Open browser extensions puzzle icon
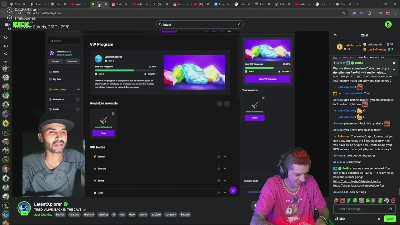The width and height of the screenshot is (400, 225). [369, 13]
